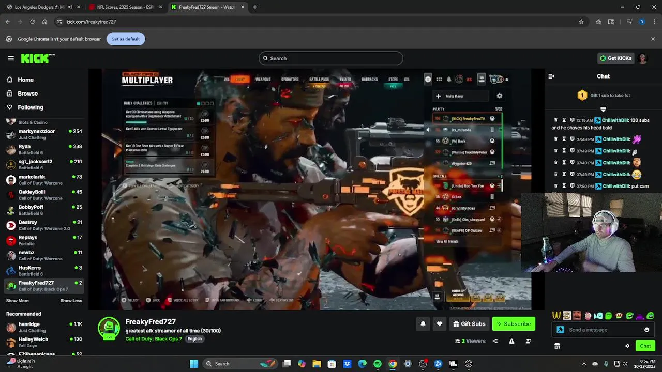Open newbz channel in sidebar
662x372 pixels.
click(44, 255)
